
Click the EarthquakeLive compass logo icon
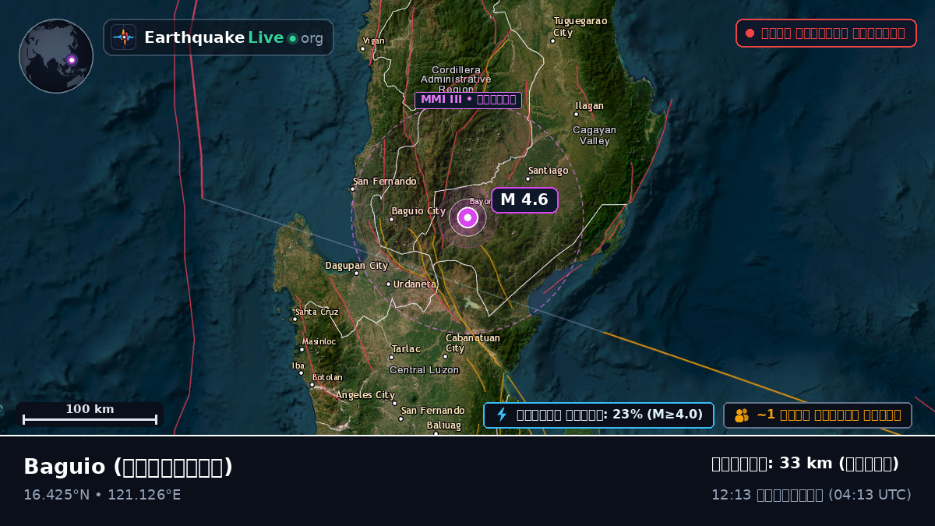(123, 37)
